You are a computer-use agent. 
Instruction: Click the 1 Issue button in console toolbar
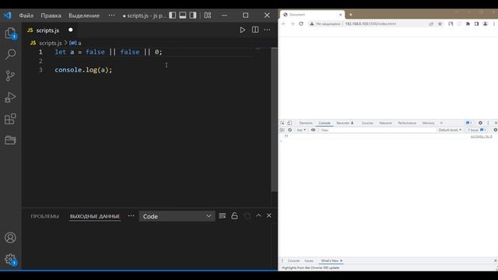[x=476, y=130]
